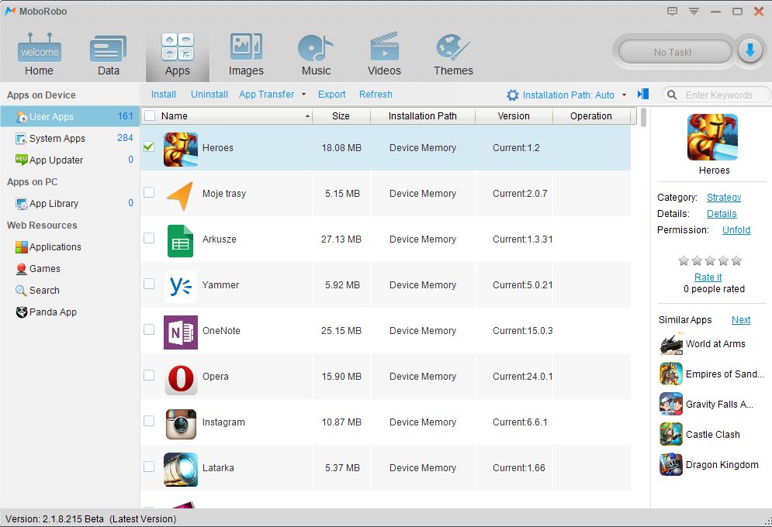The width and height of the screenshot is (772, 527).
Task: Unfold the permissions list
Action: (736, 229)
